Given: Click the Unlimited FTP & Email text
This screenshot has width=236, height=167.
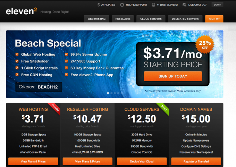Looking at the screenshot, I should point(33,147).
